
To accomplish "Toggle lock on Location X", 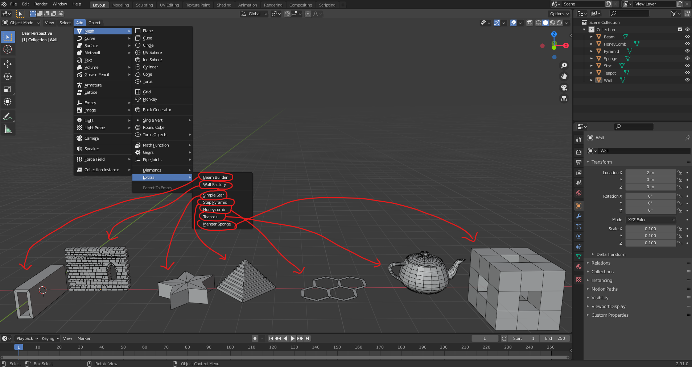I will click(680, 173).
